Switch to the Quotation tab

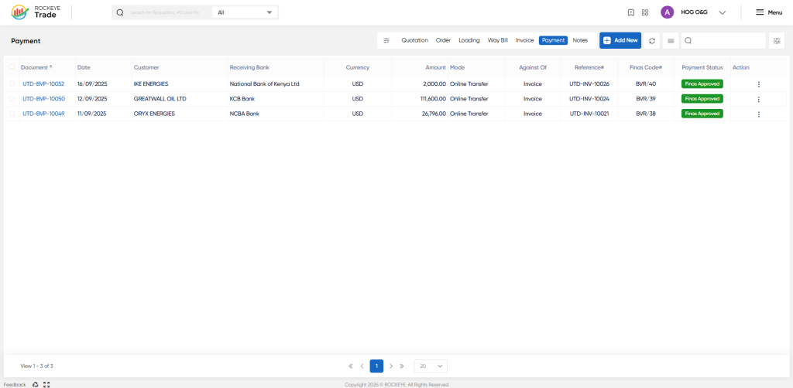(415, 40)
